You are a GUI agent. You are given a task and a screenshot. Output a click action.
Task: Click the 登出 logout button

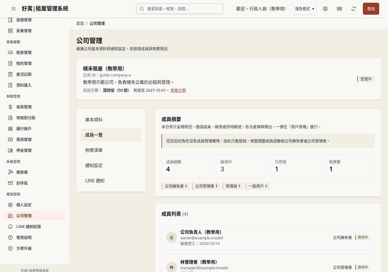coord(371,9)
